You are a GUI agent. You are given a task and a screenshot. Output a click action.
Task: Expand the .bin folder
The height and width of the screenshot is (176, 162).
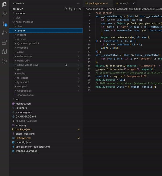(46, 26)
